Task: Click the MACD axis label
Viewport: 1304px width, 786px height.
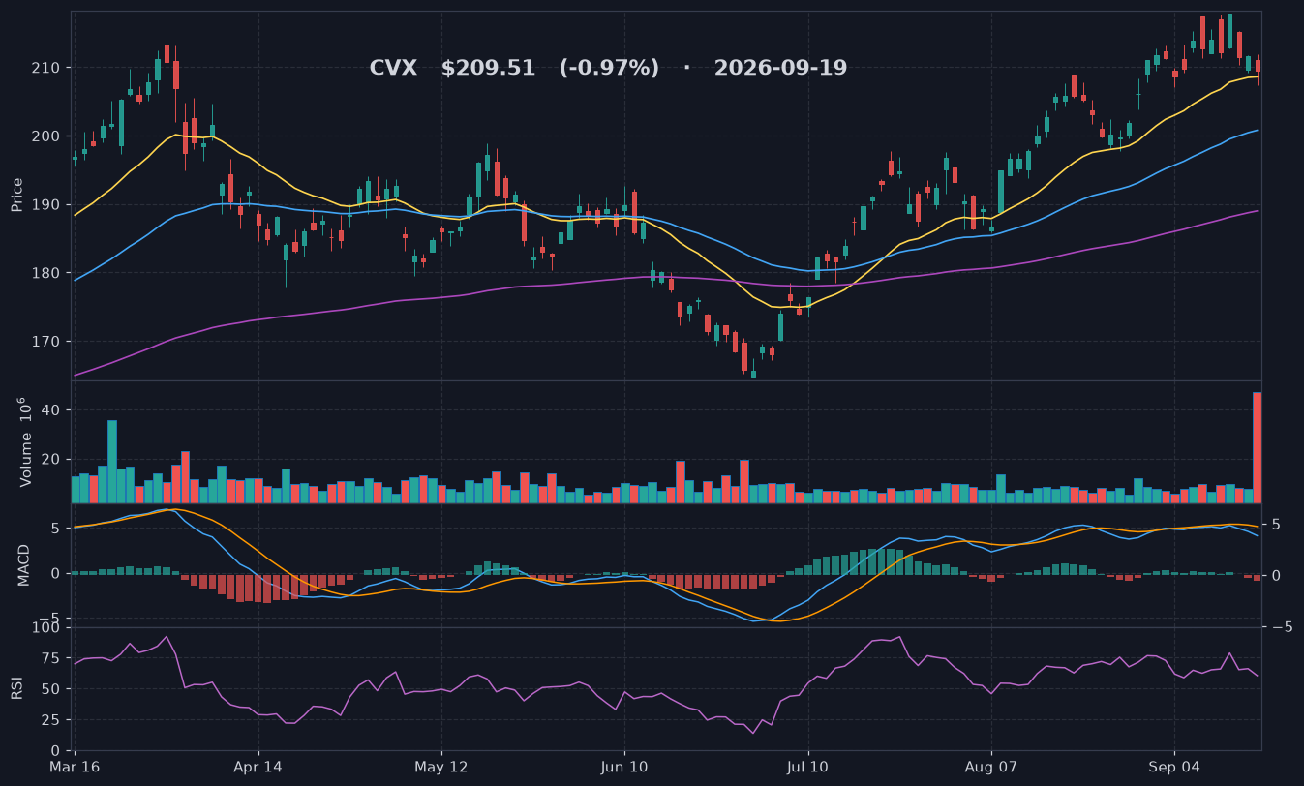Action: 24,564
